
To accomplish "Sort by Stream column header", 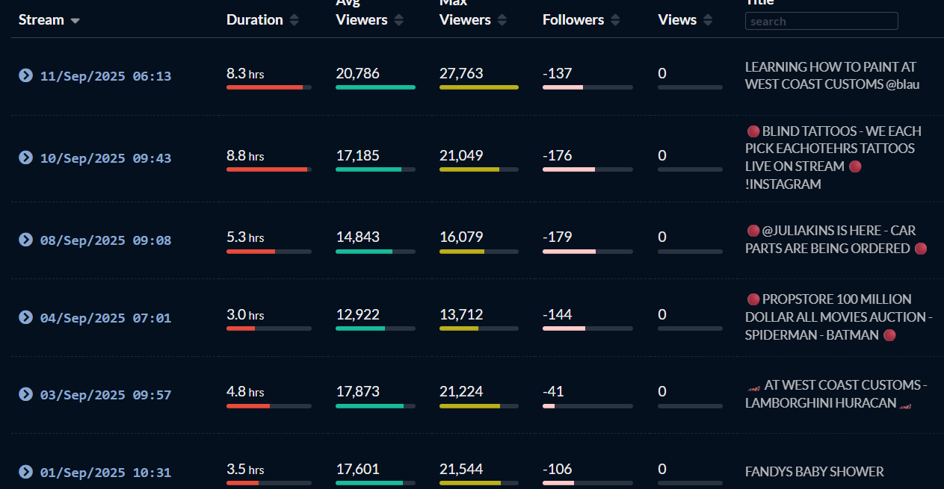I will point(41,20).
